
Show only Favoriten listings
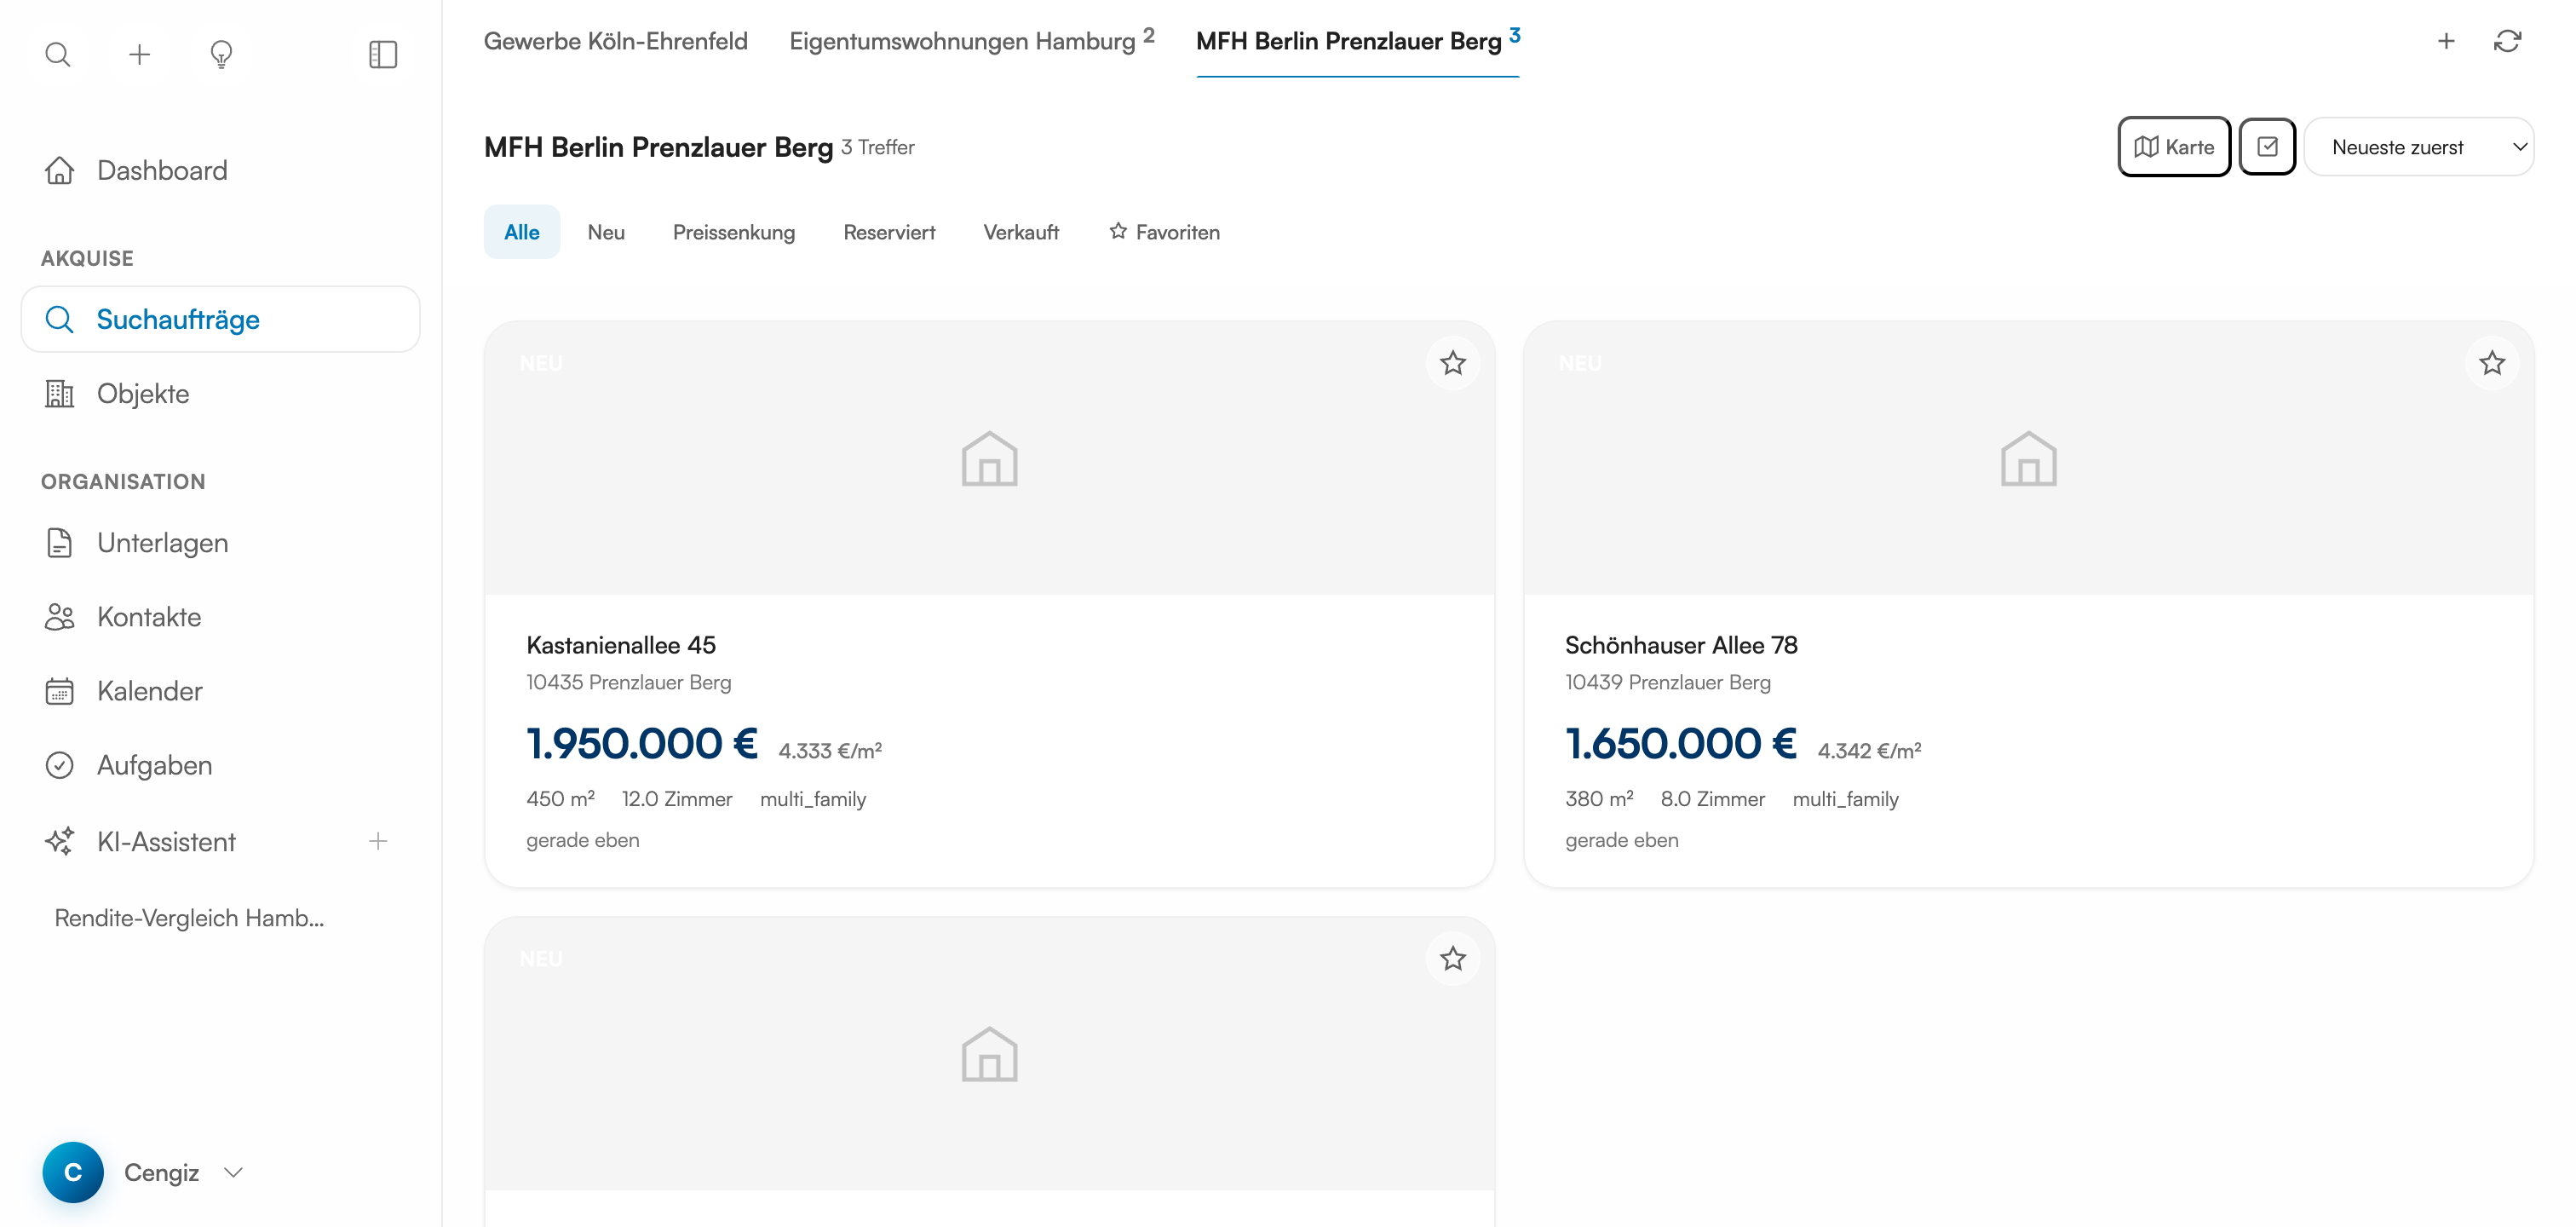click(x=1165, y=232)
